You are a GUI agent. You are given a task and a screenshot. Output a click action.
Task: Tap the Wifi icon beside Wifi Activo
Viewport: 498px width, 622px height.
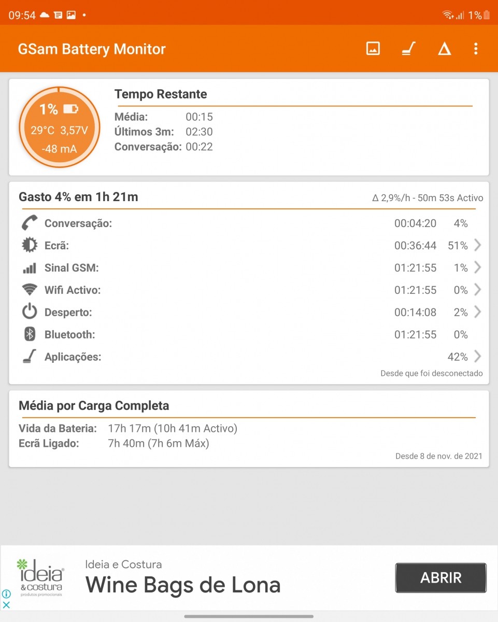pyautogui.click(x=30, y=290)
